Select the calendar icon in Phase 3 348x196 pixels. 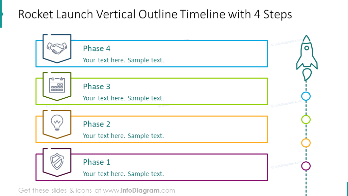57,85
